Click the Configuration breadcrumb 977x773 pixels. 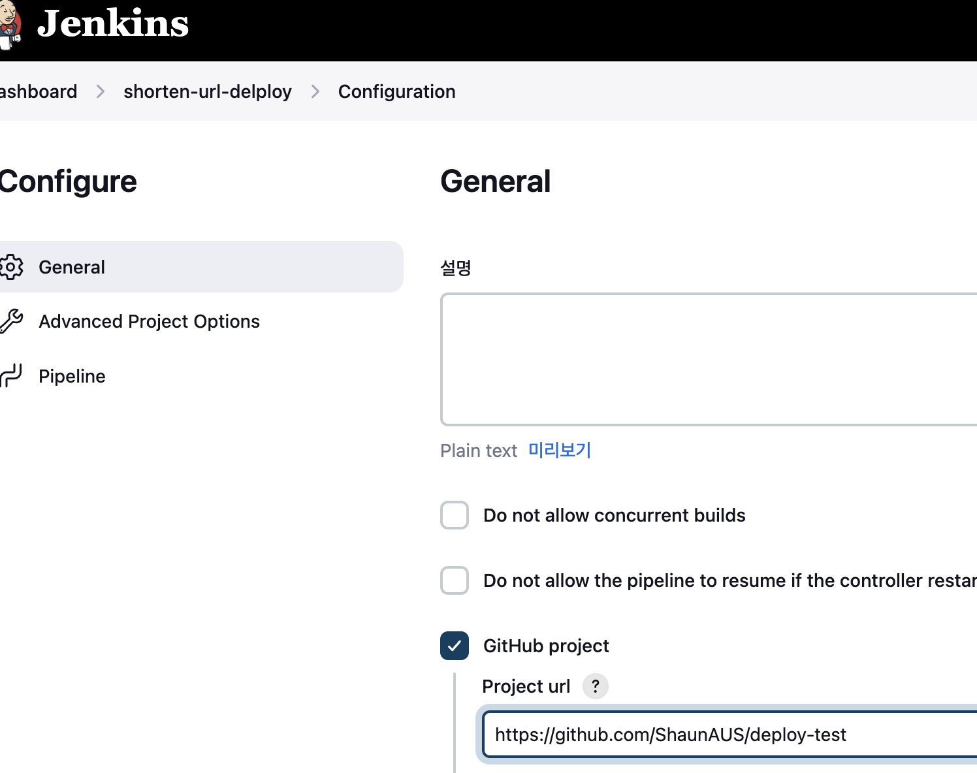coord(396,91)
